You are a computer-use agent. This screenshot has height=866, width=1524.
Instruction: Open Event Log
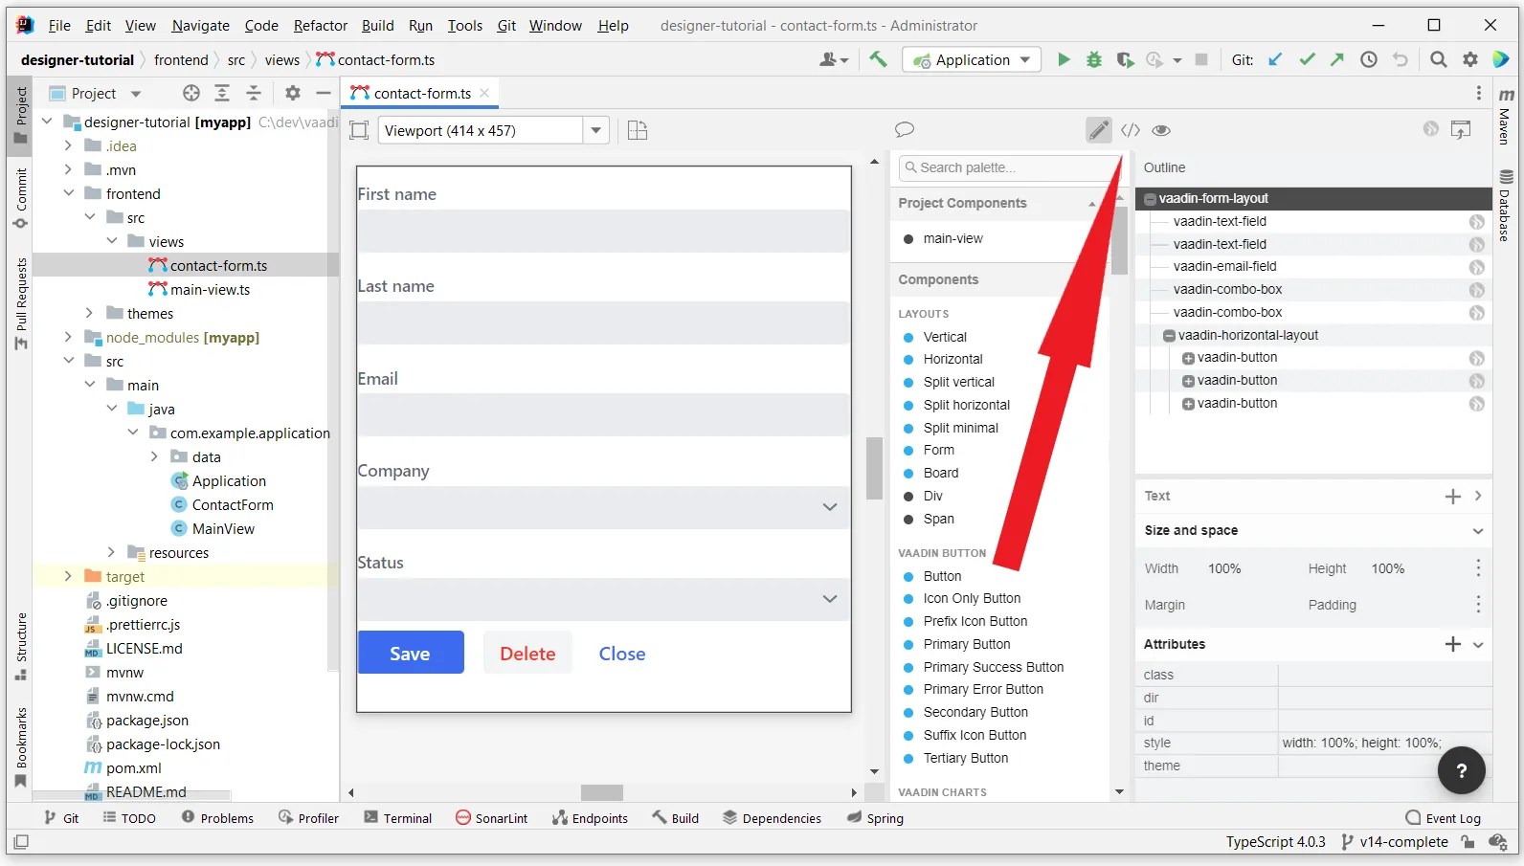(x=1443, y=818)
